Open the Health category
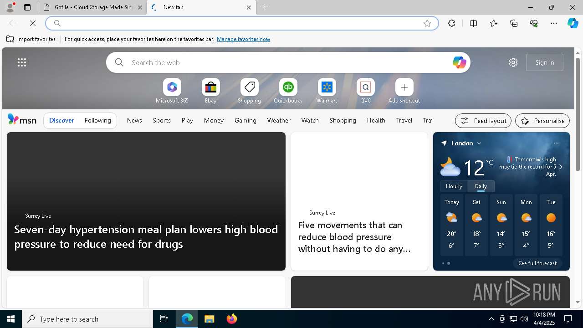The image size is (583, 328). coord(376,120)
